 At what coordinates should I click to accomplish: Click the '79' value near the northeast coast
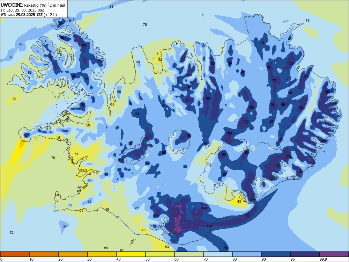pyautogui.click(x=307, y=20)
